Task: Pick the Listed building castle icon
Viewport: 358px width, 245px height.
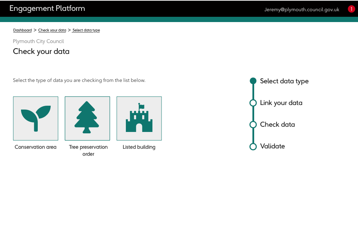Action: pos(139,118)
